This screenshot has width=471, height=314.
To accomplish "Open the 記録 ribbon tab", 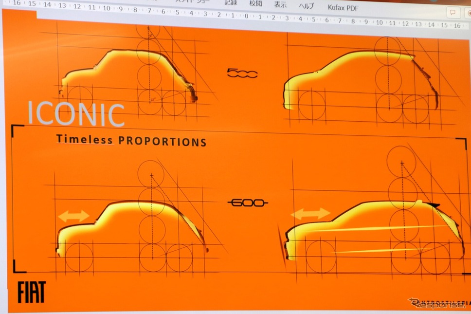I will tap(231, 3).
